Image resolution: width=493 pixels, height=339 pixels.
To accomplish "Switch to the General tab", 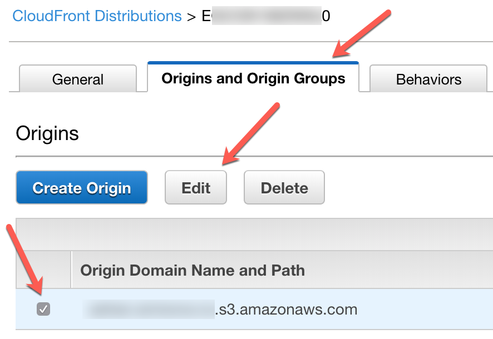I will coord(78,78).
